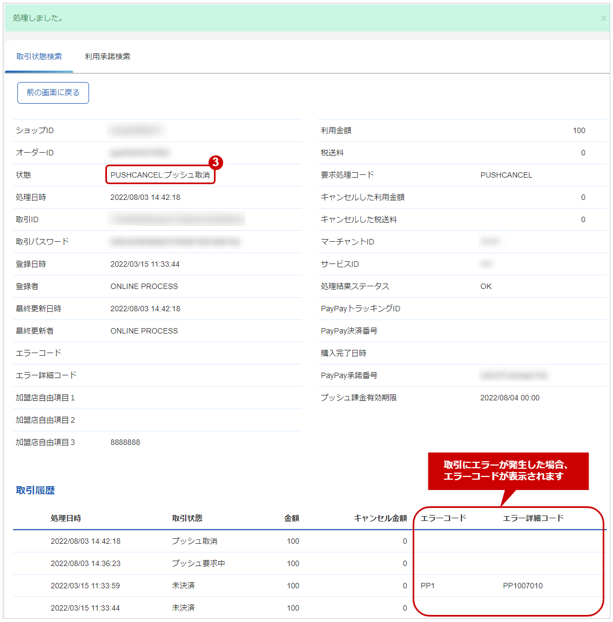Click the red number 3 annotation badge
The height and width of the screenshot is (622, 613).
[x=216, y=162]
